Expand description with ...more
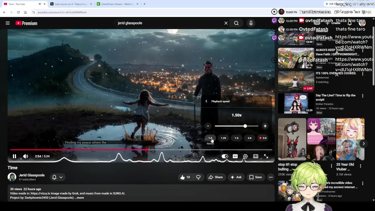The height and width of the screenshot is (211, 375). point(79,198)
